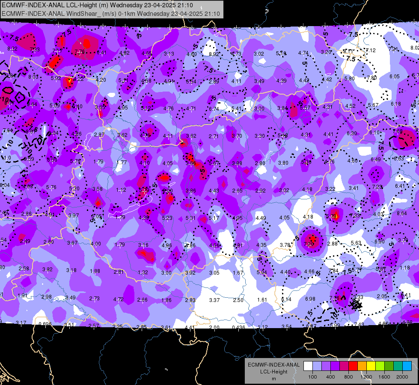The height and width of the screenshot is (385, 419).
Task: Select the teal legend swatch
Action: tap(398, 366)
